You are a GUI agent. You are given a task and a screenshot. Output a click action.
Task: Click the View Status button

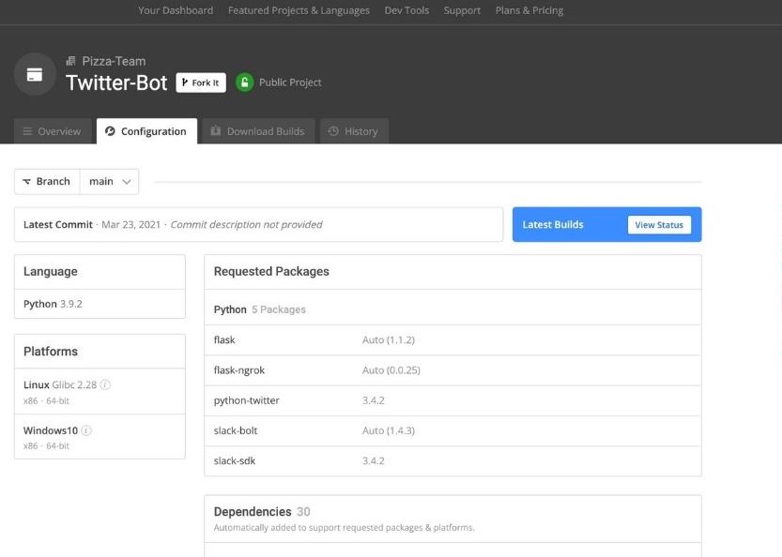point(660,224)
